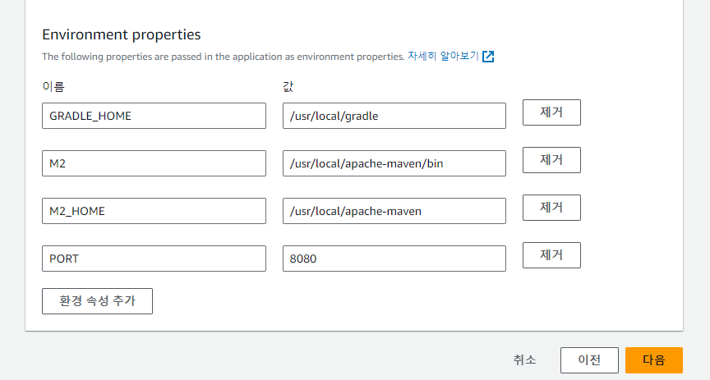Remove the M2 environment property
This screenshot has height=380, width=710.
(x=551, y=160)
